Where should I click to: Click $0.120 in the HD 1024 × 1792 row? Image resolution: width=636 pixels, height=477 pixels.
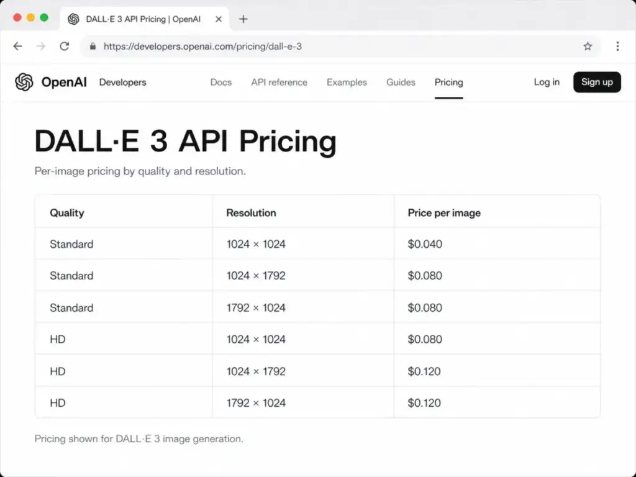click(x=424, y=371)
